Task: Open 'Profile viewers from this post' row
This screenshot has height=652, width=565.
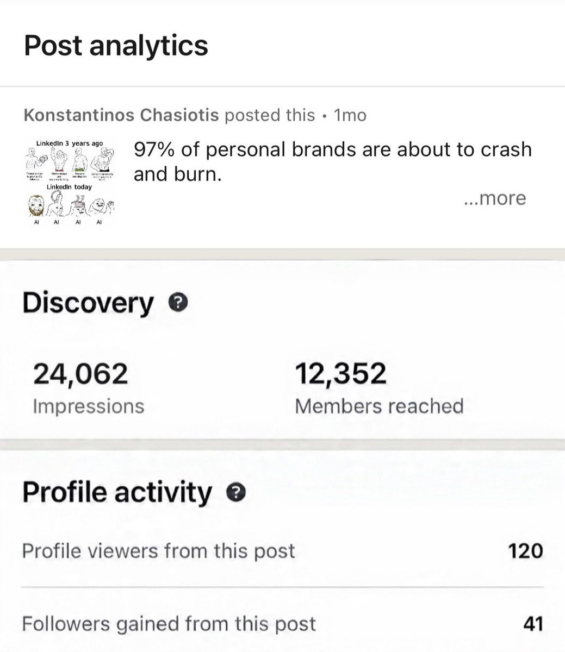Action: click(282, 551)
